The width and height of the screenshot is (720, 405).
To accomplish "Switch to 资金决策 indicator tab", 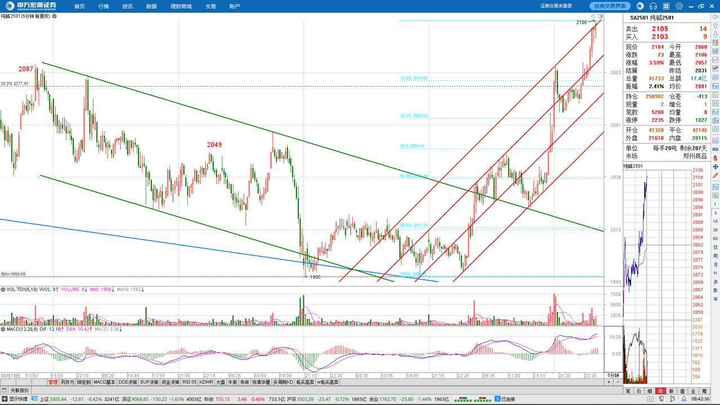I will point(170,382).
